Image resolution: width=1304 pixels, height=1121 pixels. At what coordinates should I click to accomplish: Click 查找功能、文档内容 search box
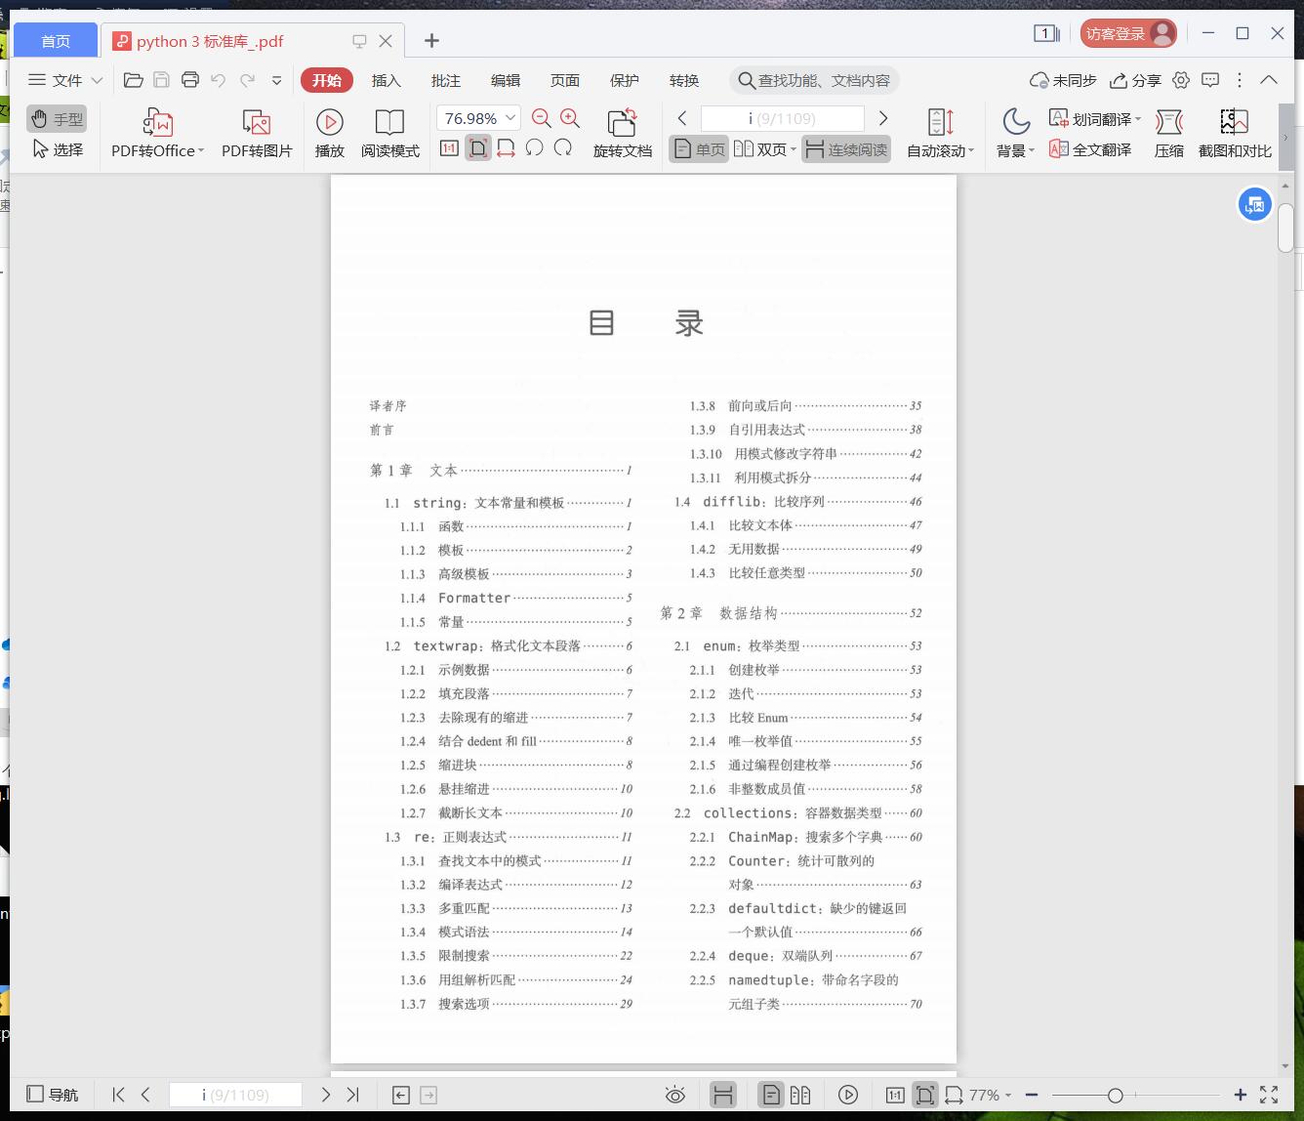[x=814, y=80]
